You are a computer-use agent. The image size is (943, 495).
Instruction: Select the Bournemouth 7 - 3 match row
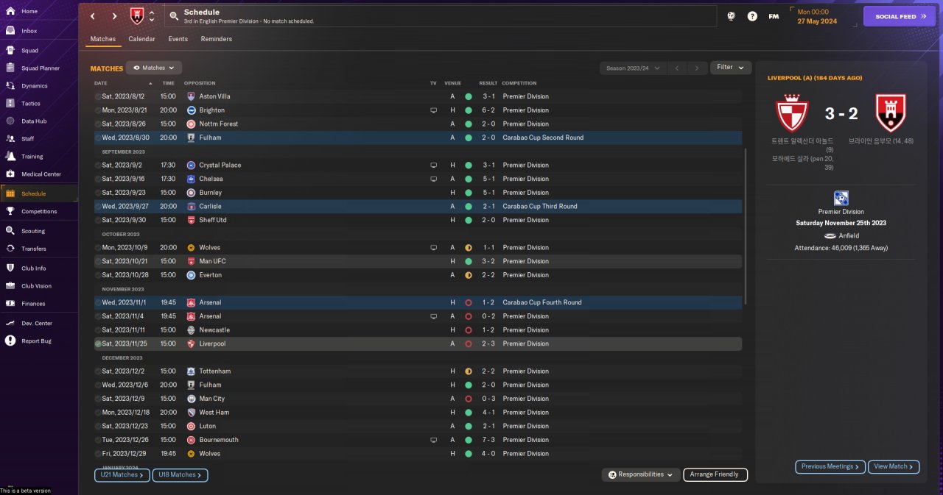(418, 440)
